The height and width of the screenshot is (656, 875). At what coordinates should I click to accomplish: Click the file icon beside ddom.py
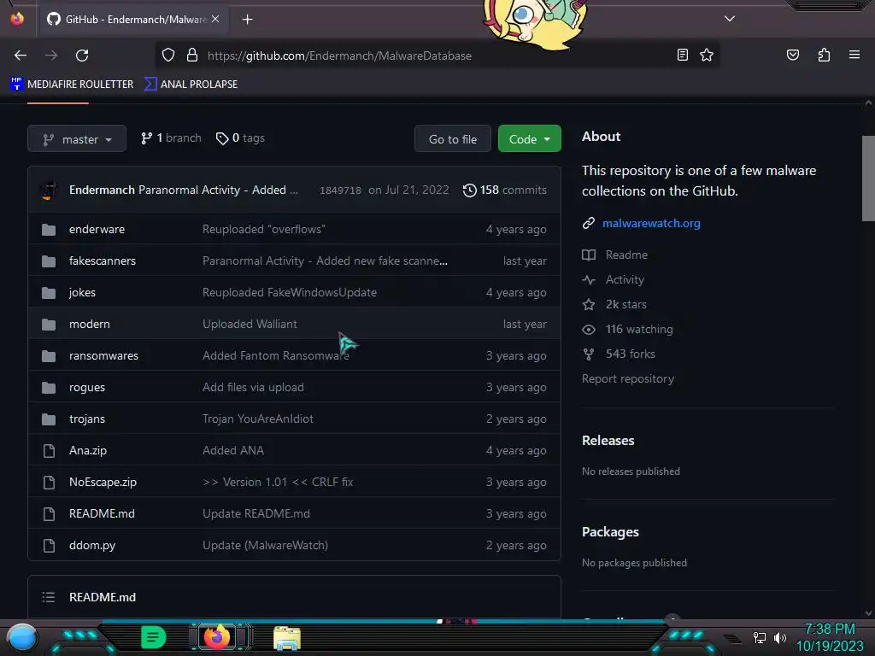point(49,546)
